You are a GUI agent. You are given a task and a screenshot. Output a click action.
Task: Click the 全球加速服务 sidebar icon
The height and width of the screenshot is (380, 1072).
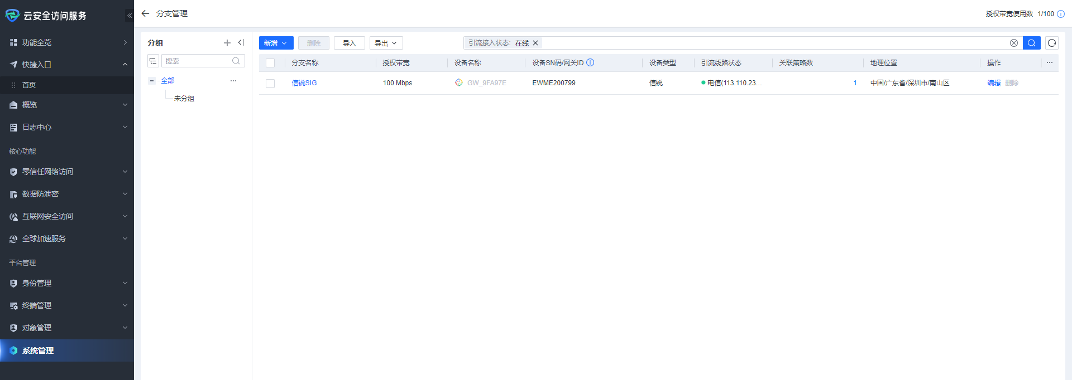13,238
